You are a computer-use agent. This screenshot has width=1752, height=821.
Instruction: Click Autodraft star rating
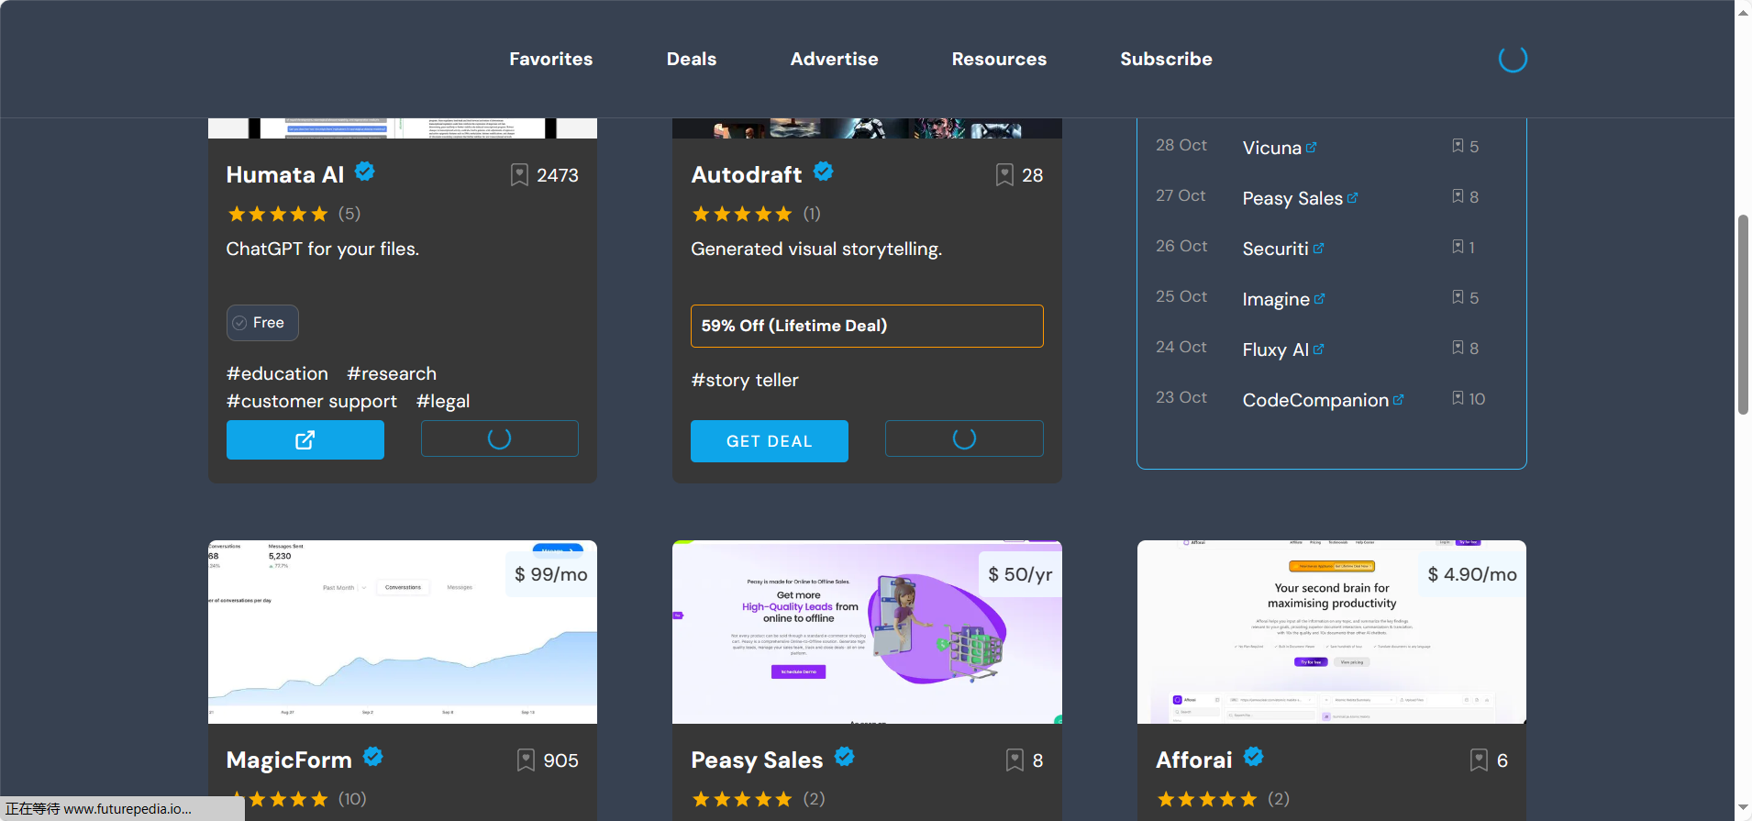(742, 214)
